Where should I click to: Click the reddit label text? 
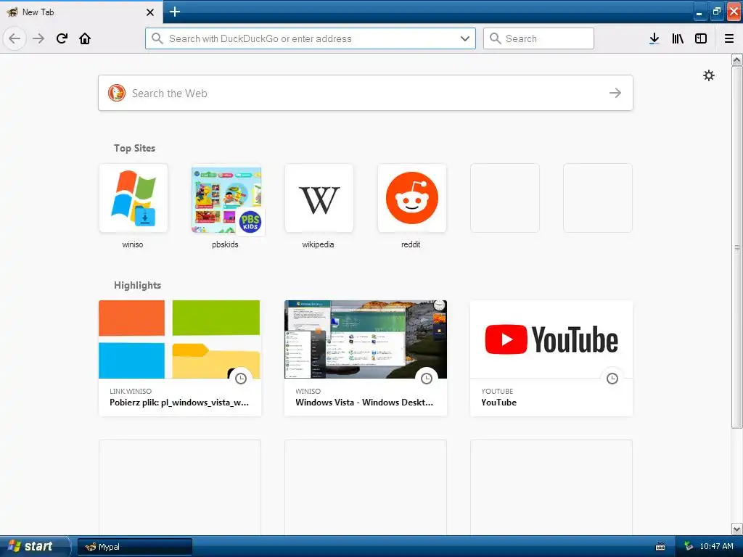(411, 244)
